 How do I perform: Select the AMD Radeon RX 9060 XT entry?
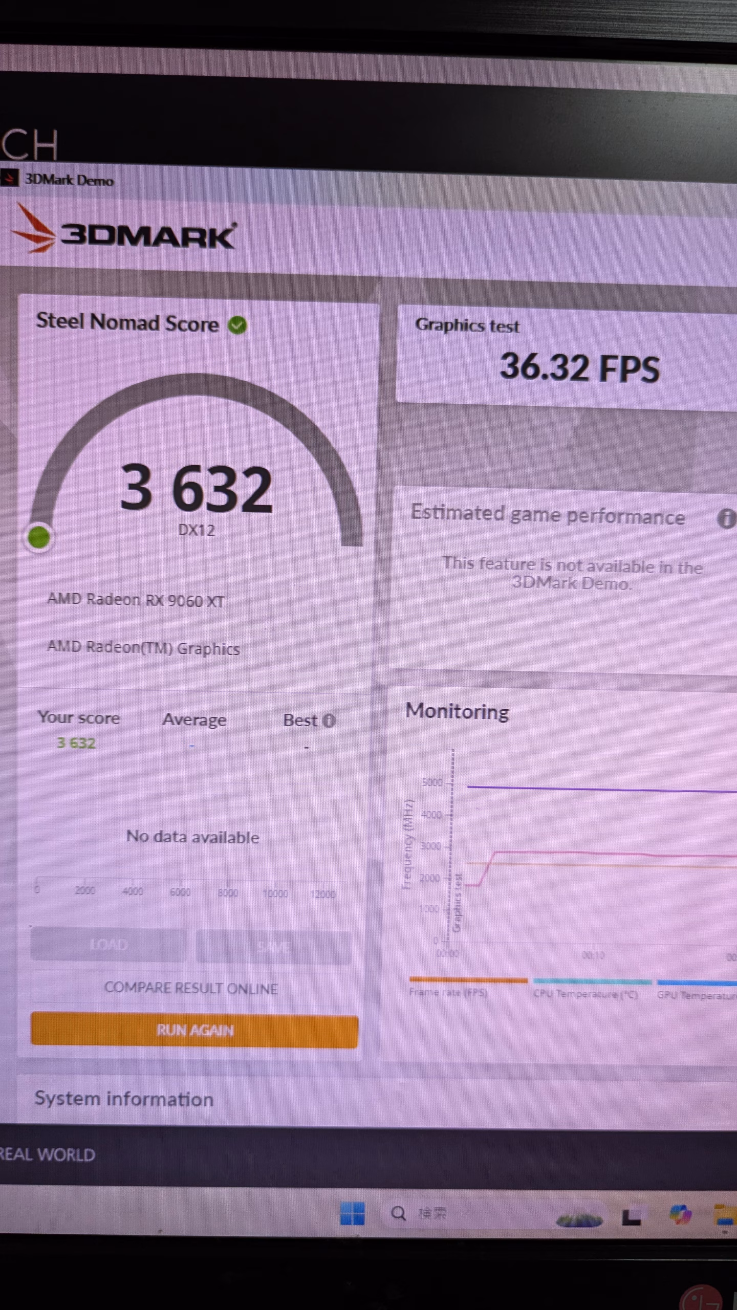tap(136, 600)
